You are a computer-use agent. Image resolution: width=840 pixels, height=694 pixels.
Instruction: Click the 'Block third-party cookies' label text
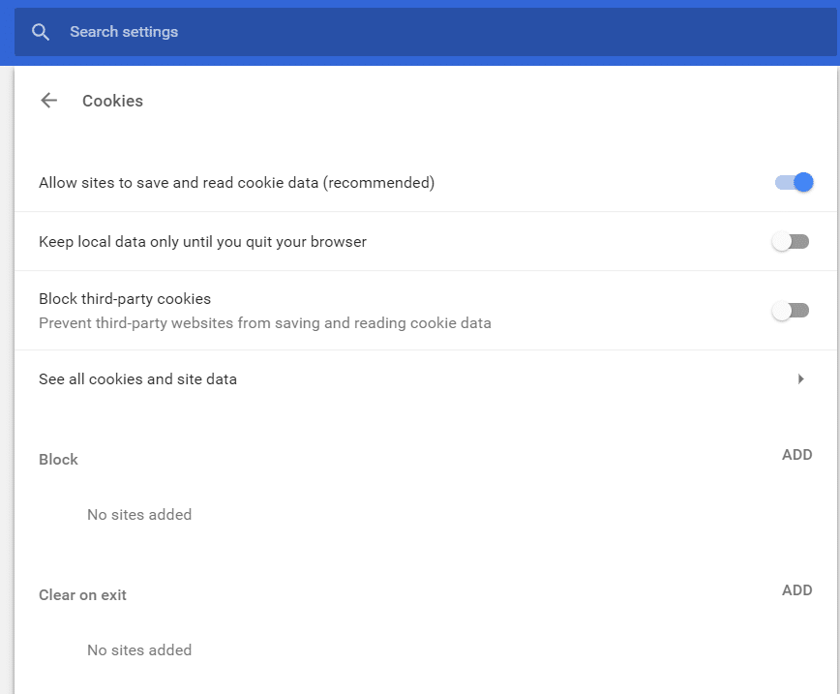click(x=125, y=299)
